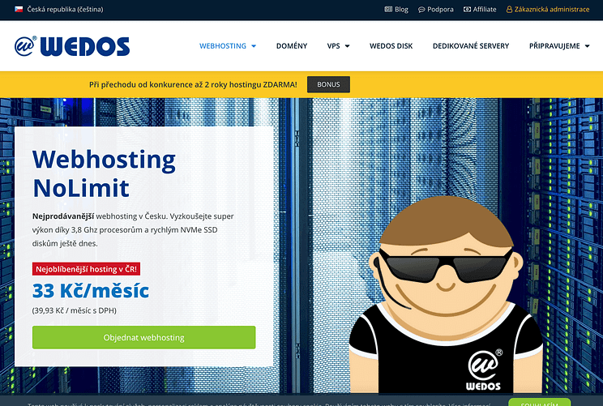This screenshot has width=603, height=406.
Task: Click the yellow banner promo text about ZDARMA hosting
Action: (x=193, y=84)
